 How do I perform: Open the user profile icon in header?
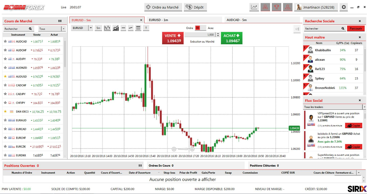pyautogui.click(x=288, y=7)
